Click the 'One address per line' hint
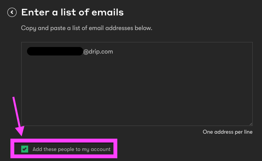 227,132
